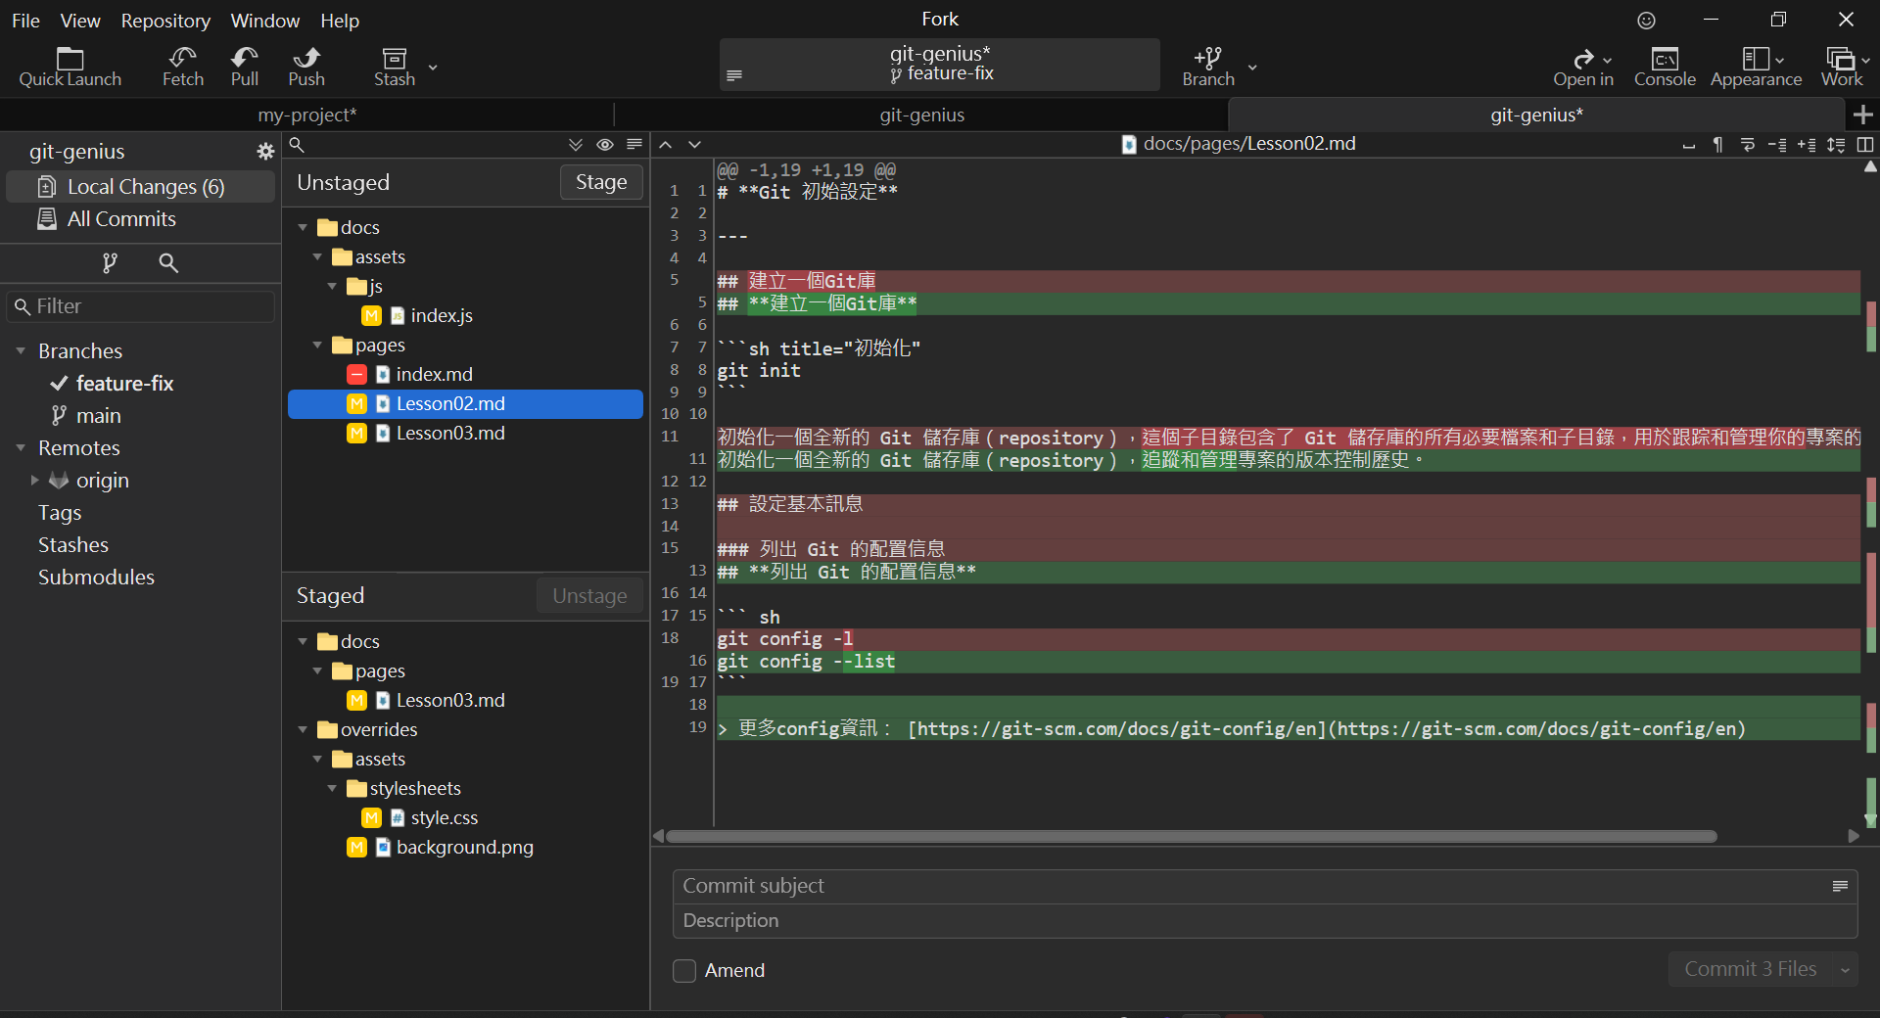Click the Description field

[x=1264, y=921]
